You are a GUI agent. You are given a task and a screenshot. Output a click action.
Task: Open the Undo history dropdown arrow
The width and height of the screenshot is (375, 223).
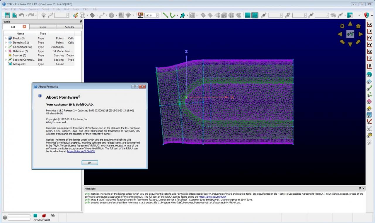click(x=26, y=15)
